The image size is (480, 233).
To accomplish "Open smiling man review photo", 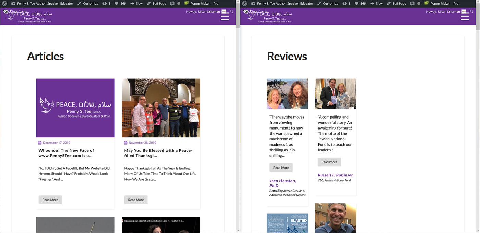I will 336,218.
